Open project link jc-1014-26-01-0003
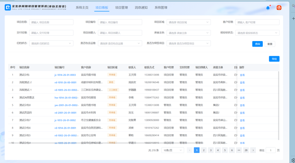This screenshot has height=163, width=295. [x=65, y=75]
